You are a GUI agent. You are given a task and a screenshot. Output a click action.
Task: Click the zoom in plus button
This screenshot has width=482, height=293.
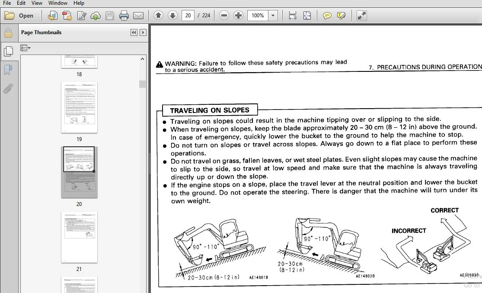coord(238,16)
